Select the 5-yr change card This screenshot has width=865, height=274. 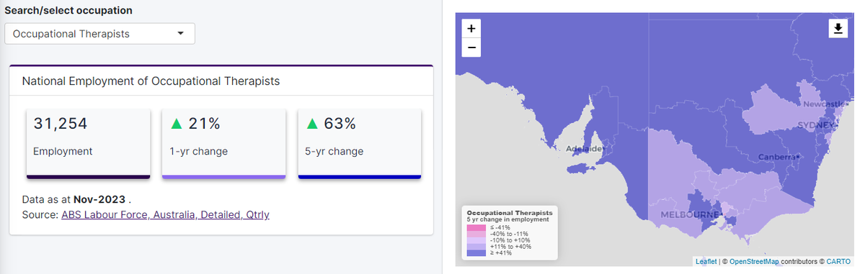pos(360,144)
